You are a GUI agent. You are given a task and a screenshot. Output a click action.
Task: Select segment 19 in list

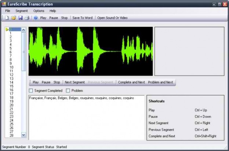[x=11, y=102]
